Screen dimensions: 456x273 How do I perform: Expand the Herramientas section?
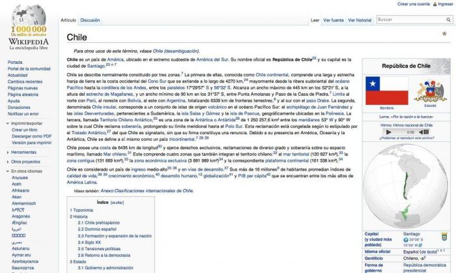click(x=8, y=152)
